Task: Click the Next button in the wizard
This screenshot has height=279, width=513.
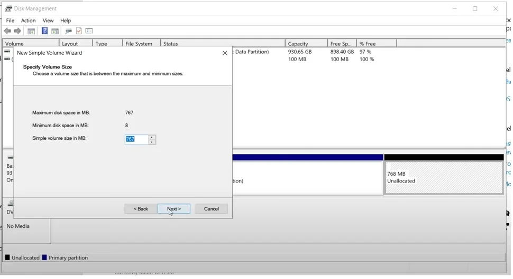Action: point(173,209)
